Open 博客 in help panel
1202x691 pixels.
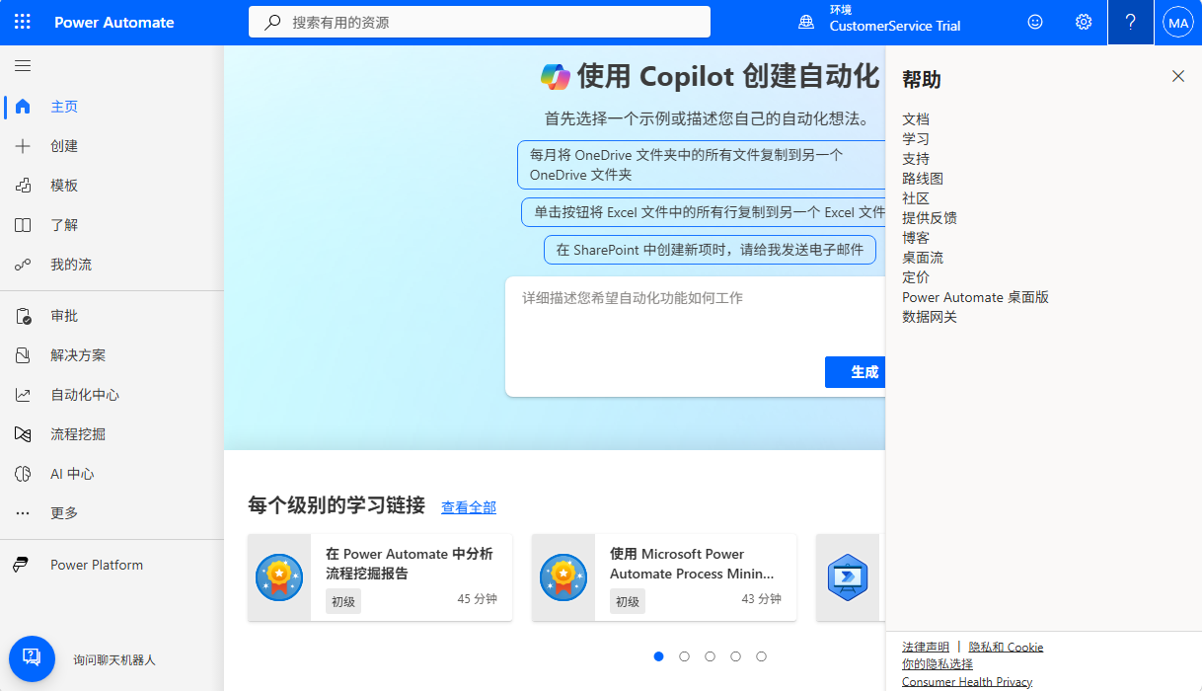pos(916,238)
